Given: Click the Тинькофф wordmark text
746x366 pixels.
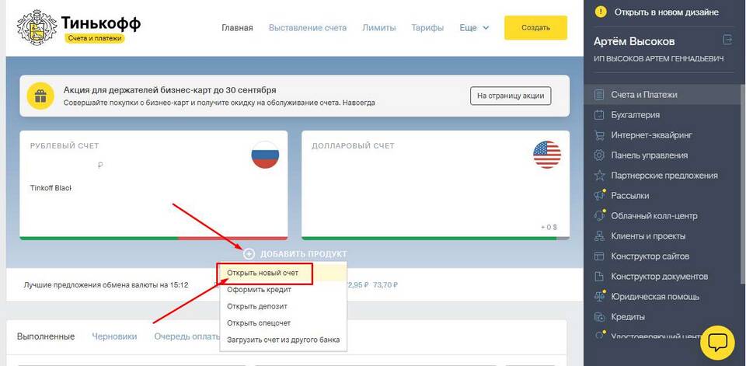Looking at the screenshot, I should click(x=101, y=23).
